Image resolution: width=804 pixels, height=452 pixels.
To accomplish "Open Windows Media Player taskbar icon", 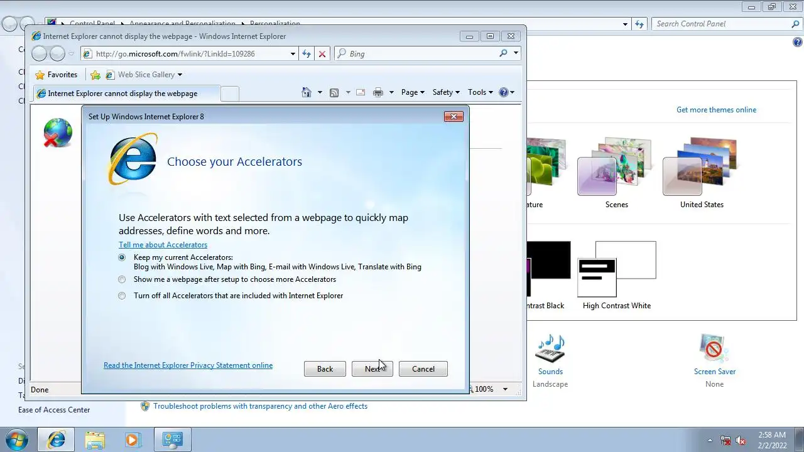I will [x=133, y=439].
